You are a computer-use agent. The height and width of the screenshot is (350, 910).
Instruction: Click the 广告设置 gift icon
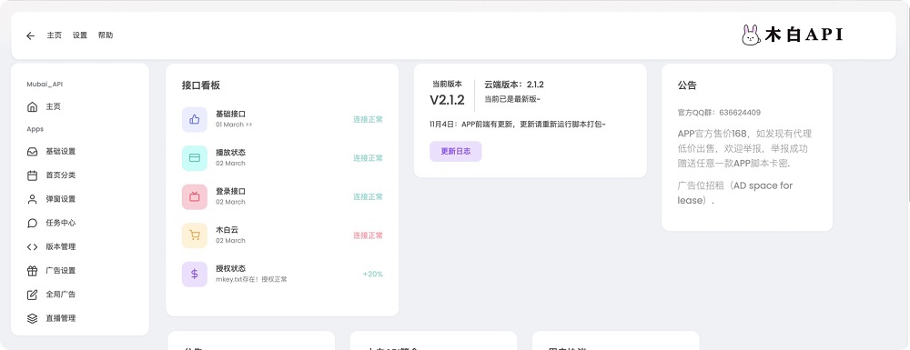(33, 270)
